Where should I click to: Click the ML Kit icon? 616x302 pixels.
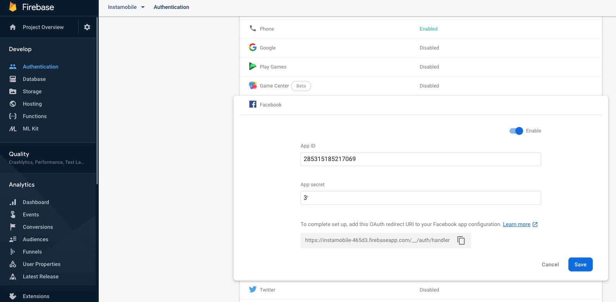point(13,129)
